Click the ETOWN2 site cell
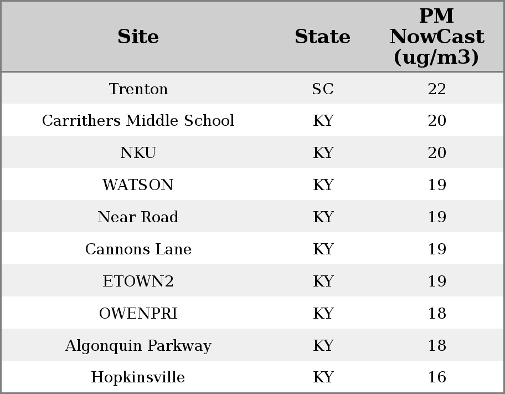 (x=138, y=282)
